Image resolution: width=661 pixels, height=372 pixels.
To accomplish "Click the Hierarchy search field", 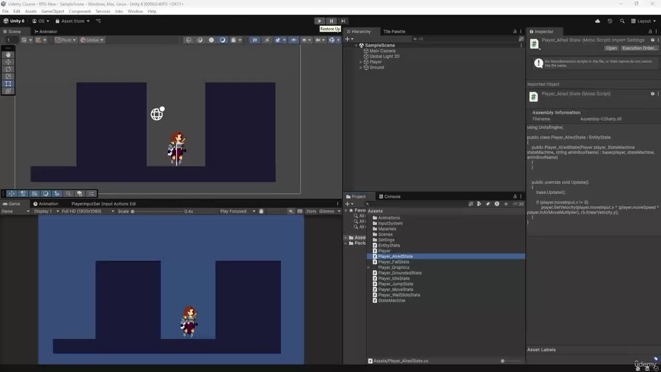I will 464,39.
